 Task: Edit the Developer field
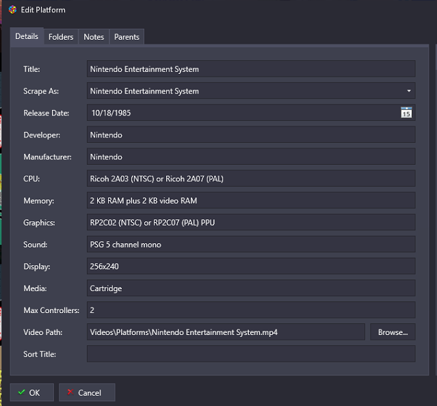[251, 135]
